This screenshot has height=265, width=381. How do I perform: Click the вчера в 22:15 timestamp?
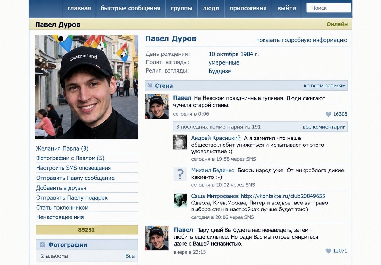coord(190,252)
